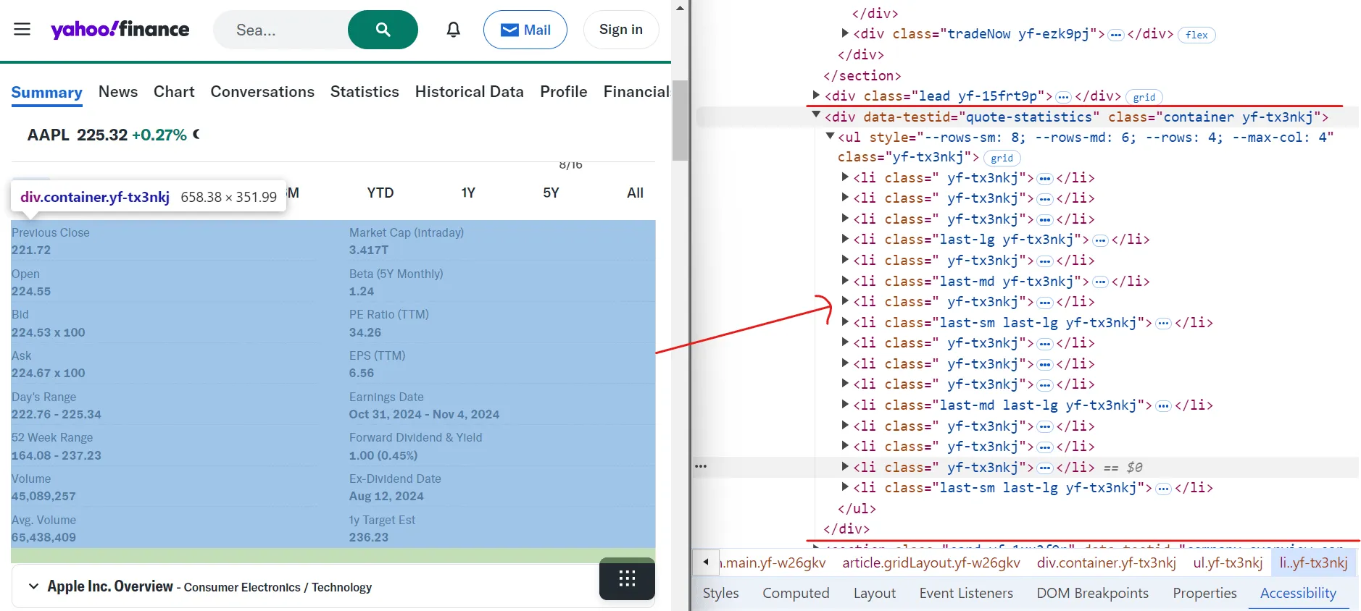
Task: Select the Accessibility tab
Action: click(1298, 593)
